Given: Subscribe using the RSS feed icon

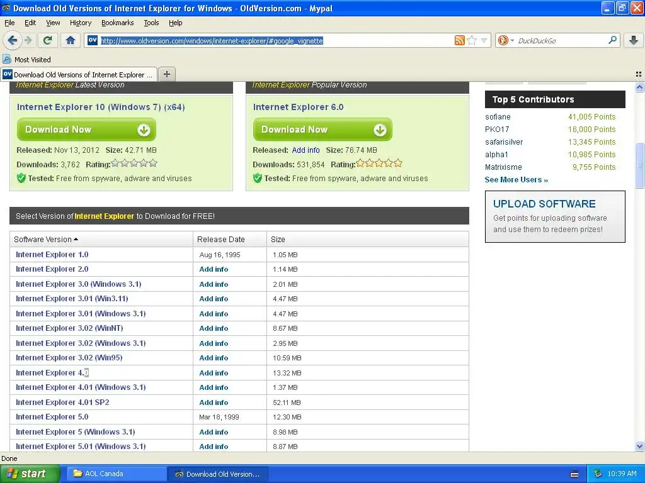Looking at the screenshot, I should pyautogui.click(x=459, y=40).
